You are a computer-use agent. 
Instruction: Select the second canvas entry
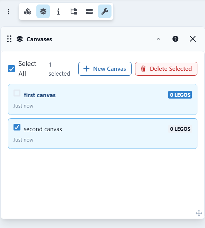102,134
